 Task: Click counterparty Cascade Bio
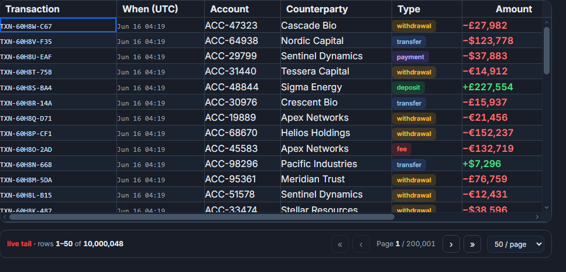[x=308, y=25]
